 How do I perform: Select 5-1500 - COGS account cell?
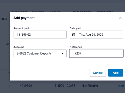click(x=65, y=86)
